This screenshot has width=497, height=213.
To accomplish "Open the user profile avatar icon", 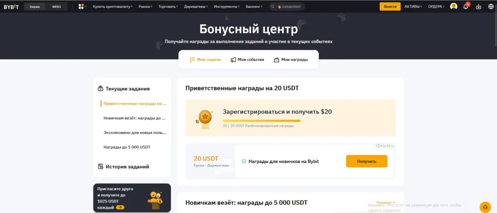I will tap(454, 6).
